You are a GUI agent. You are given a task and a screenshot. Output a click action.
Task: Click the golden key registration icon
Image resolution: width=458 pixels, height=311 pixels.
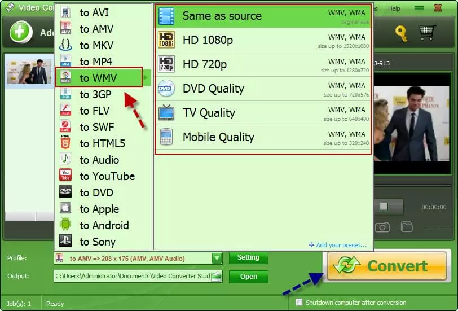tap(401, 33)
